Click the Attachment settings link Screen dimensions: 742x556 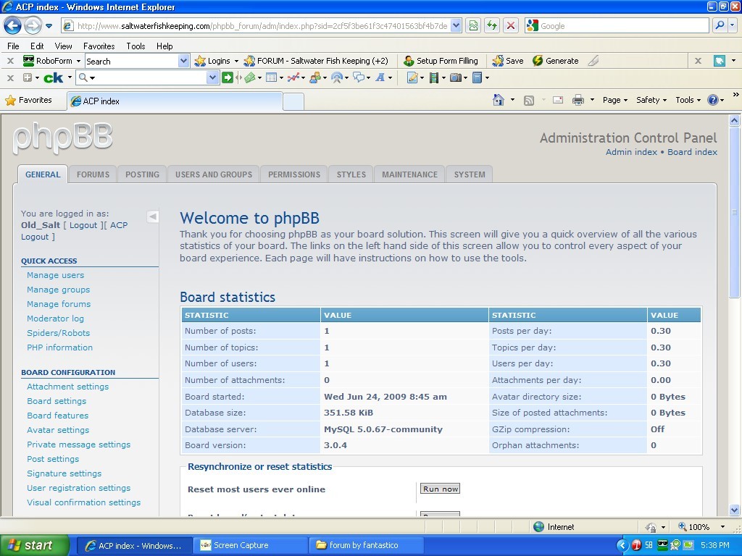click(x=67, y=387)
